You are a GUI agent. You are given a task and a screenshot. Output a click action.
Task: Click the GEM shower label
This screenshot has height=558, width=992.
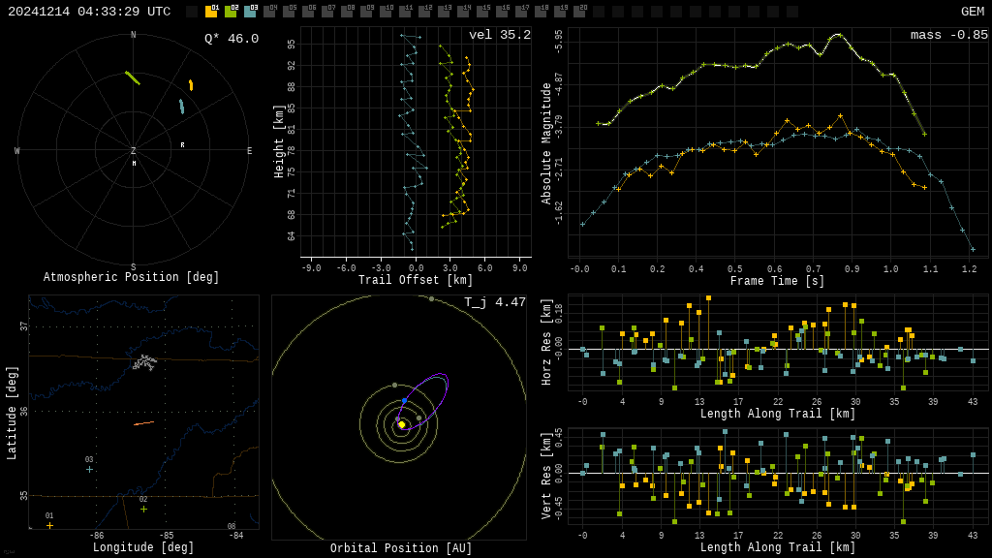(x=972, y=12)
